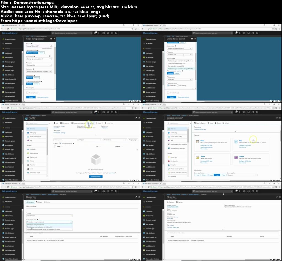Screen dimensions: 282x261
Task: Click Resource groups breadcrumb in the NewStor frame
Action: pyautogui.click(x=35, y=115)
